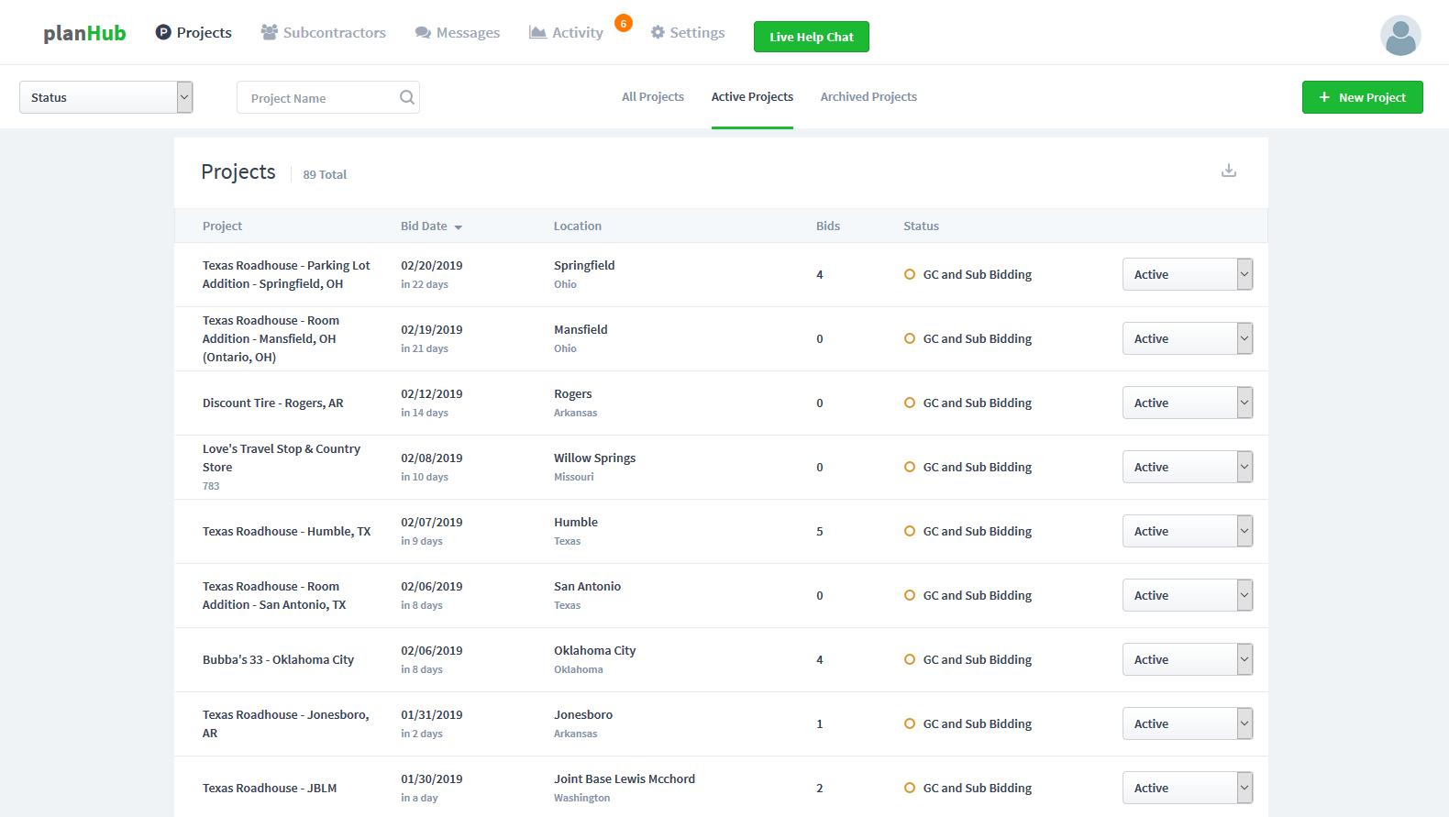Open Active dropdown for Jonesboro project
The height and width of the screenshot is (817, 1449).
(1188, 723)
